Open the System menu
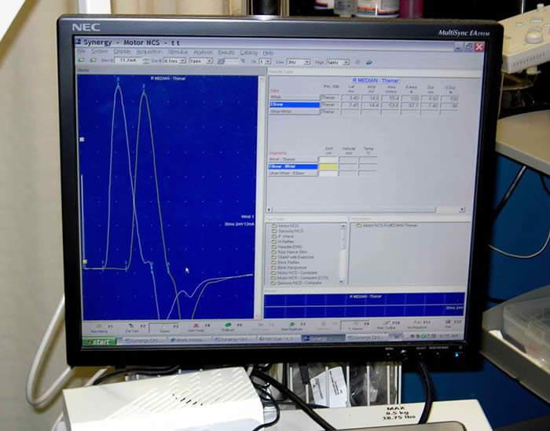550x431 pixels. click(x=99, y=52)
